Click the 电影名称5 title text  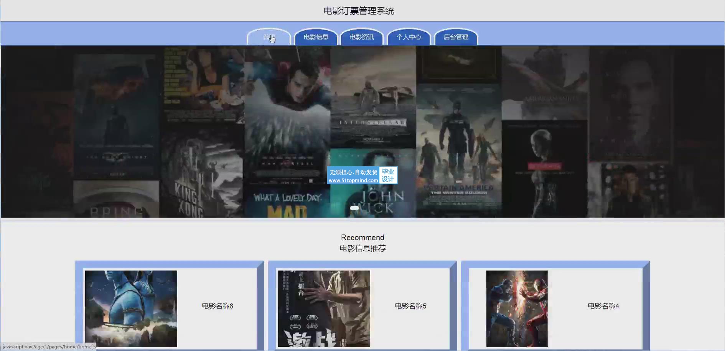click(x=410, y=306)
